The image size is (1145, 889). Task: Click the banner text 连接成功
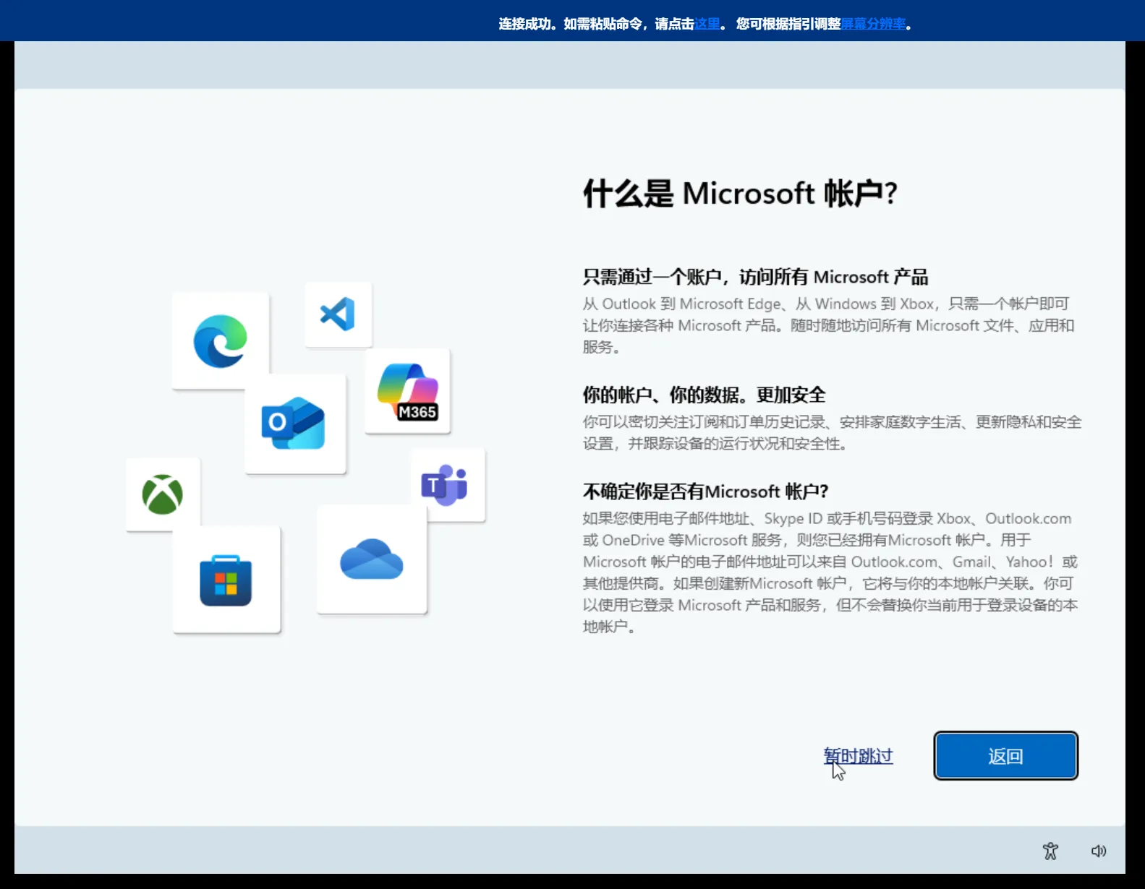[524, 24]
